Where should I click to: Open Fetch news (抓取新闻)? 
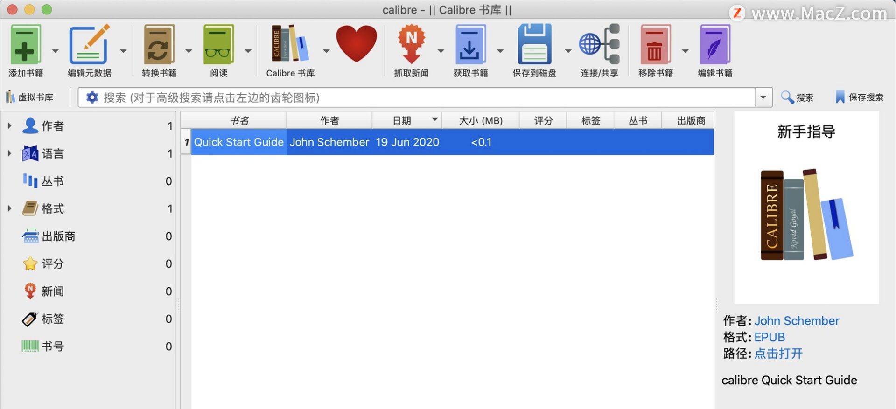click(411, 44)
